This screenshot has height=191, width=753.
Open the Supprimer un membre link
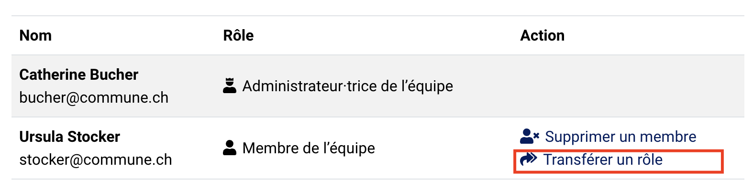pyautogui.click(x=608, y=137)
